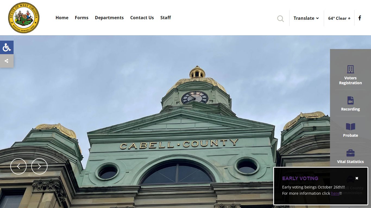
Task: Close the Early Voting popup
Action: coord(357,178)
